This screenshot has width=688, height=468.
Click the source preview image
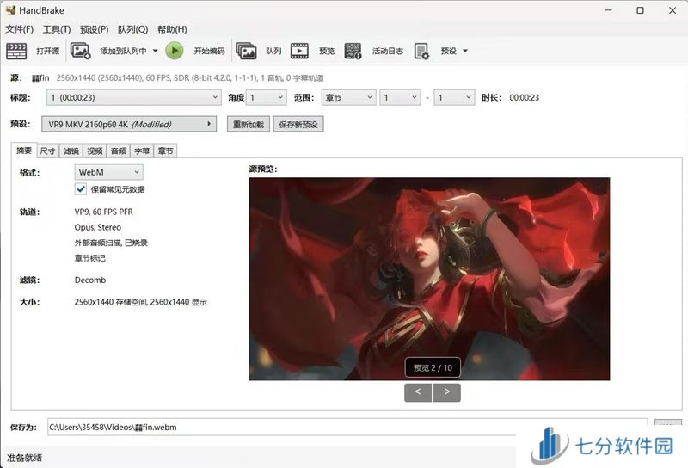[x=429, y=279]
